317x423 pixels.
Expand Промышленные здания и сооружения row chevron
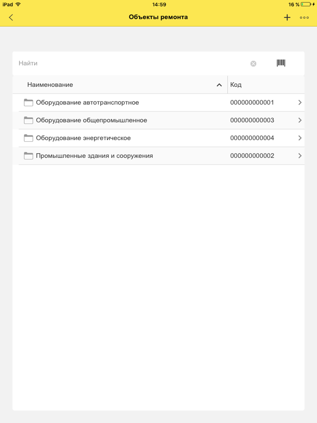point(300,156)
